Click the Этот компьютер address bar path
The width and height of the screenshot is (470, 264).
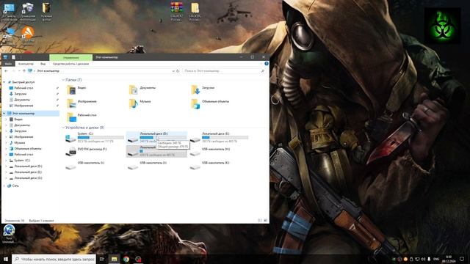[48, 71]
